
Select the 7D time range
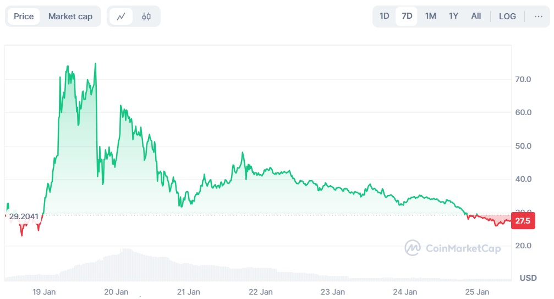[407, 16]
